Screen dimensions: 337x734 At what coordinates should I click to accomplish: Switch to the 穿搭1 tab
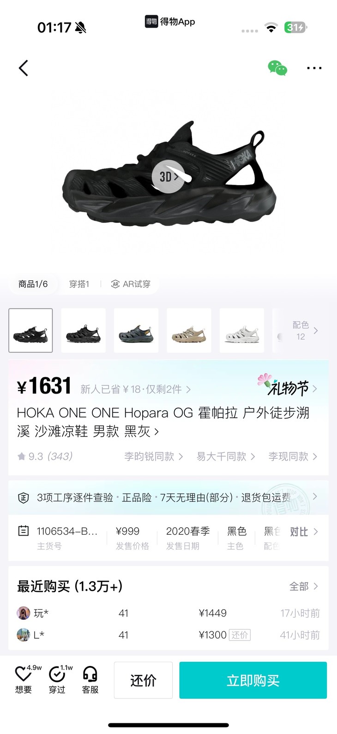(79, 284)
